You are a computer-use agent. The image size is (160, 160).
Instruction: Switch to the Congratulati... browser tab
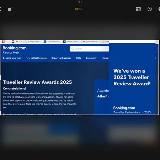click(33, 42)
